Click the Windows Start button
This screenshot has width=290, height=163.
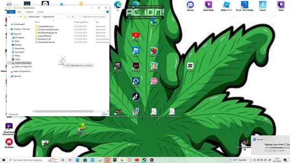point(4,160)
